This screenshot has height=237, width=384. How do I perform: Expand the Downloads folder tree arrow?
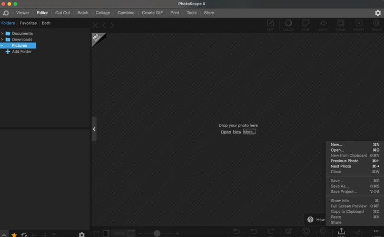point(2,39)
